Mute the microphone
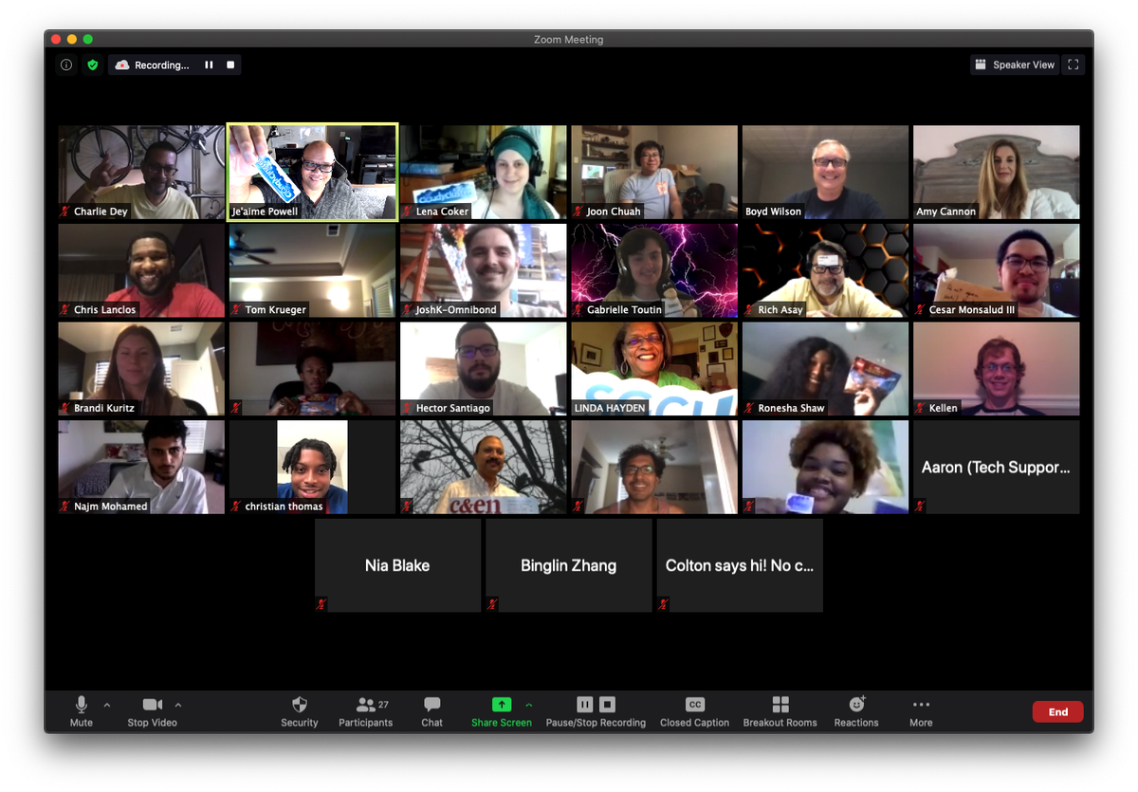Screen dimensions: 1138x792 pos(82,710)
